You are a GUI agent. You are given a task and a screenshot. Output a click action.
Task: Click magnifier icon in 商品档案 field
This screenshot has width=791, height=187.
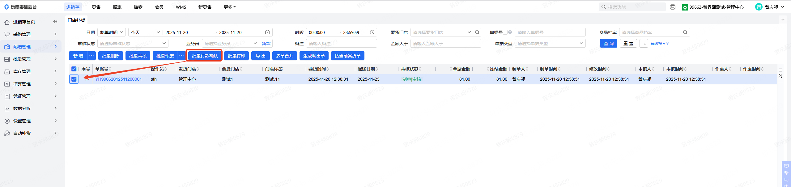(x=685, y=32)
